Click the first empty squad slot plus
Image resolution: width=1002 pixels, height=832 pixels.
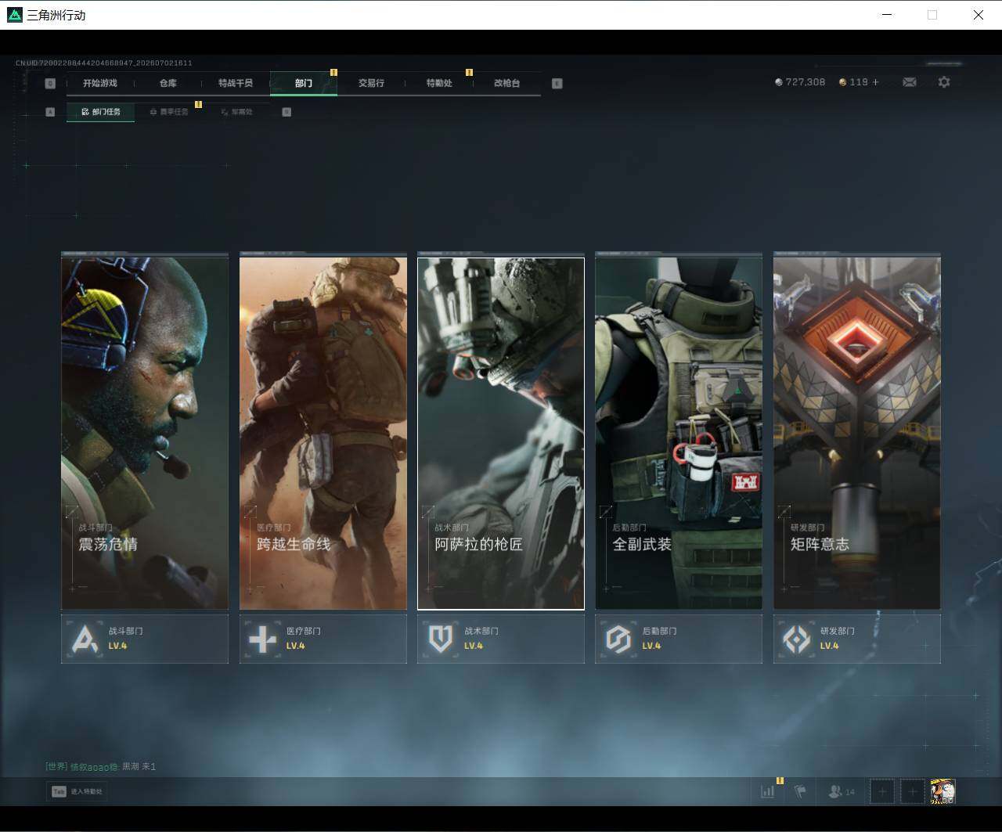[882, 791]
